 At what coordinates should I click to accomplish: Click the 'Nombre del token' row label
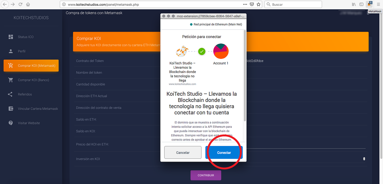pos(89,72)
